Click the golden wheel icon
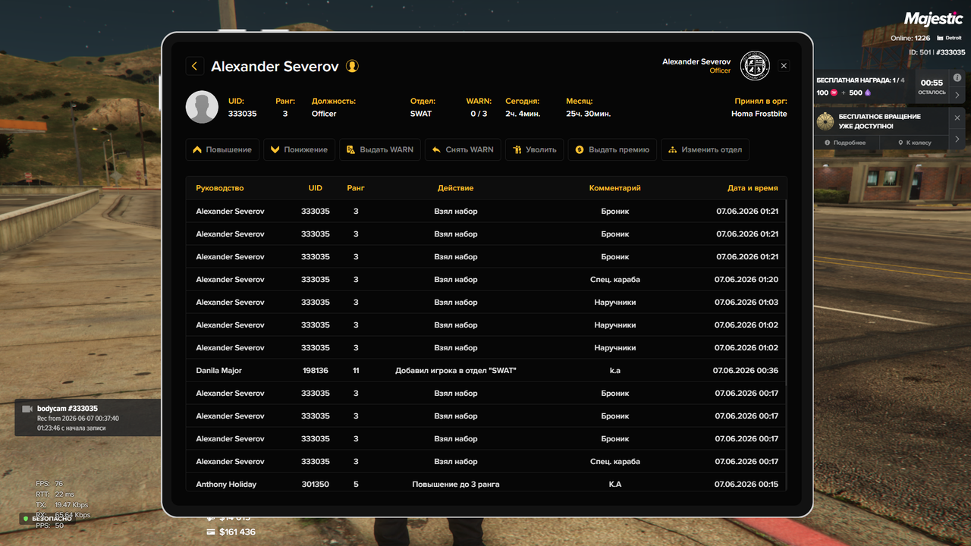 (825, 121)
